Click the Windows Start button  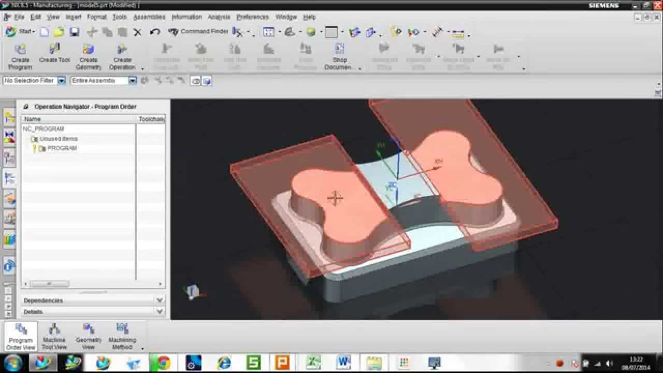(12, 363)
